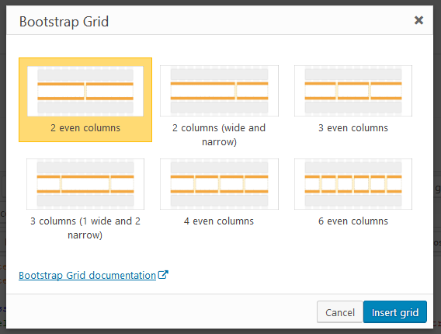Screen dimensions: 441x334
Task: Click the Bootstrap Grid dialog title
Action: pos(64,22)
